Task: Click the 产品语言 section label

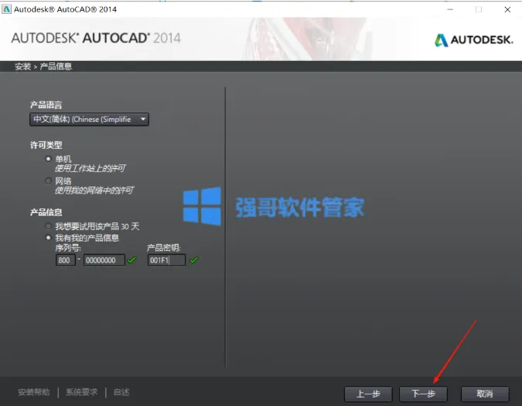Action: 46,105
